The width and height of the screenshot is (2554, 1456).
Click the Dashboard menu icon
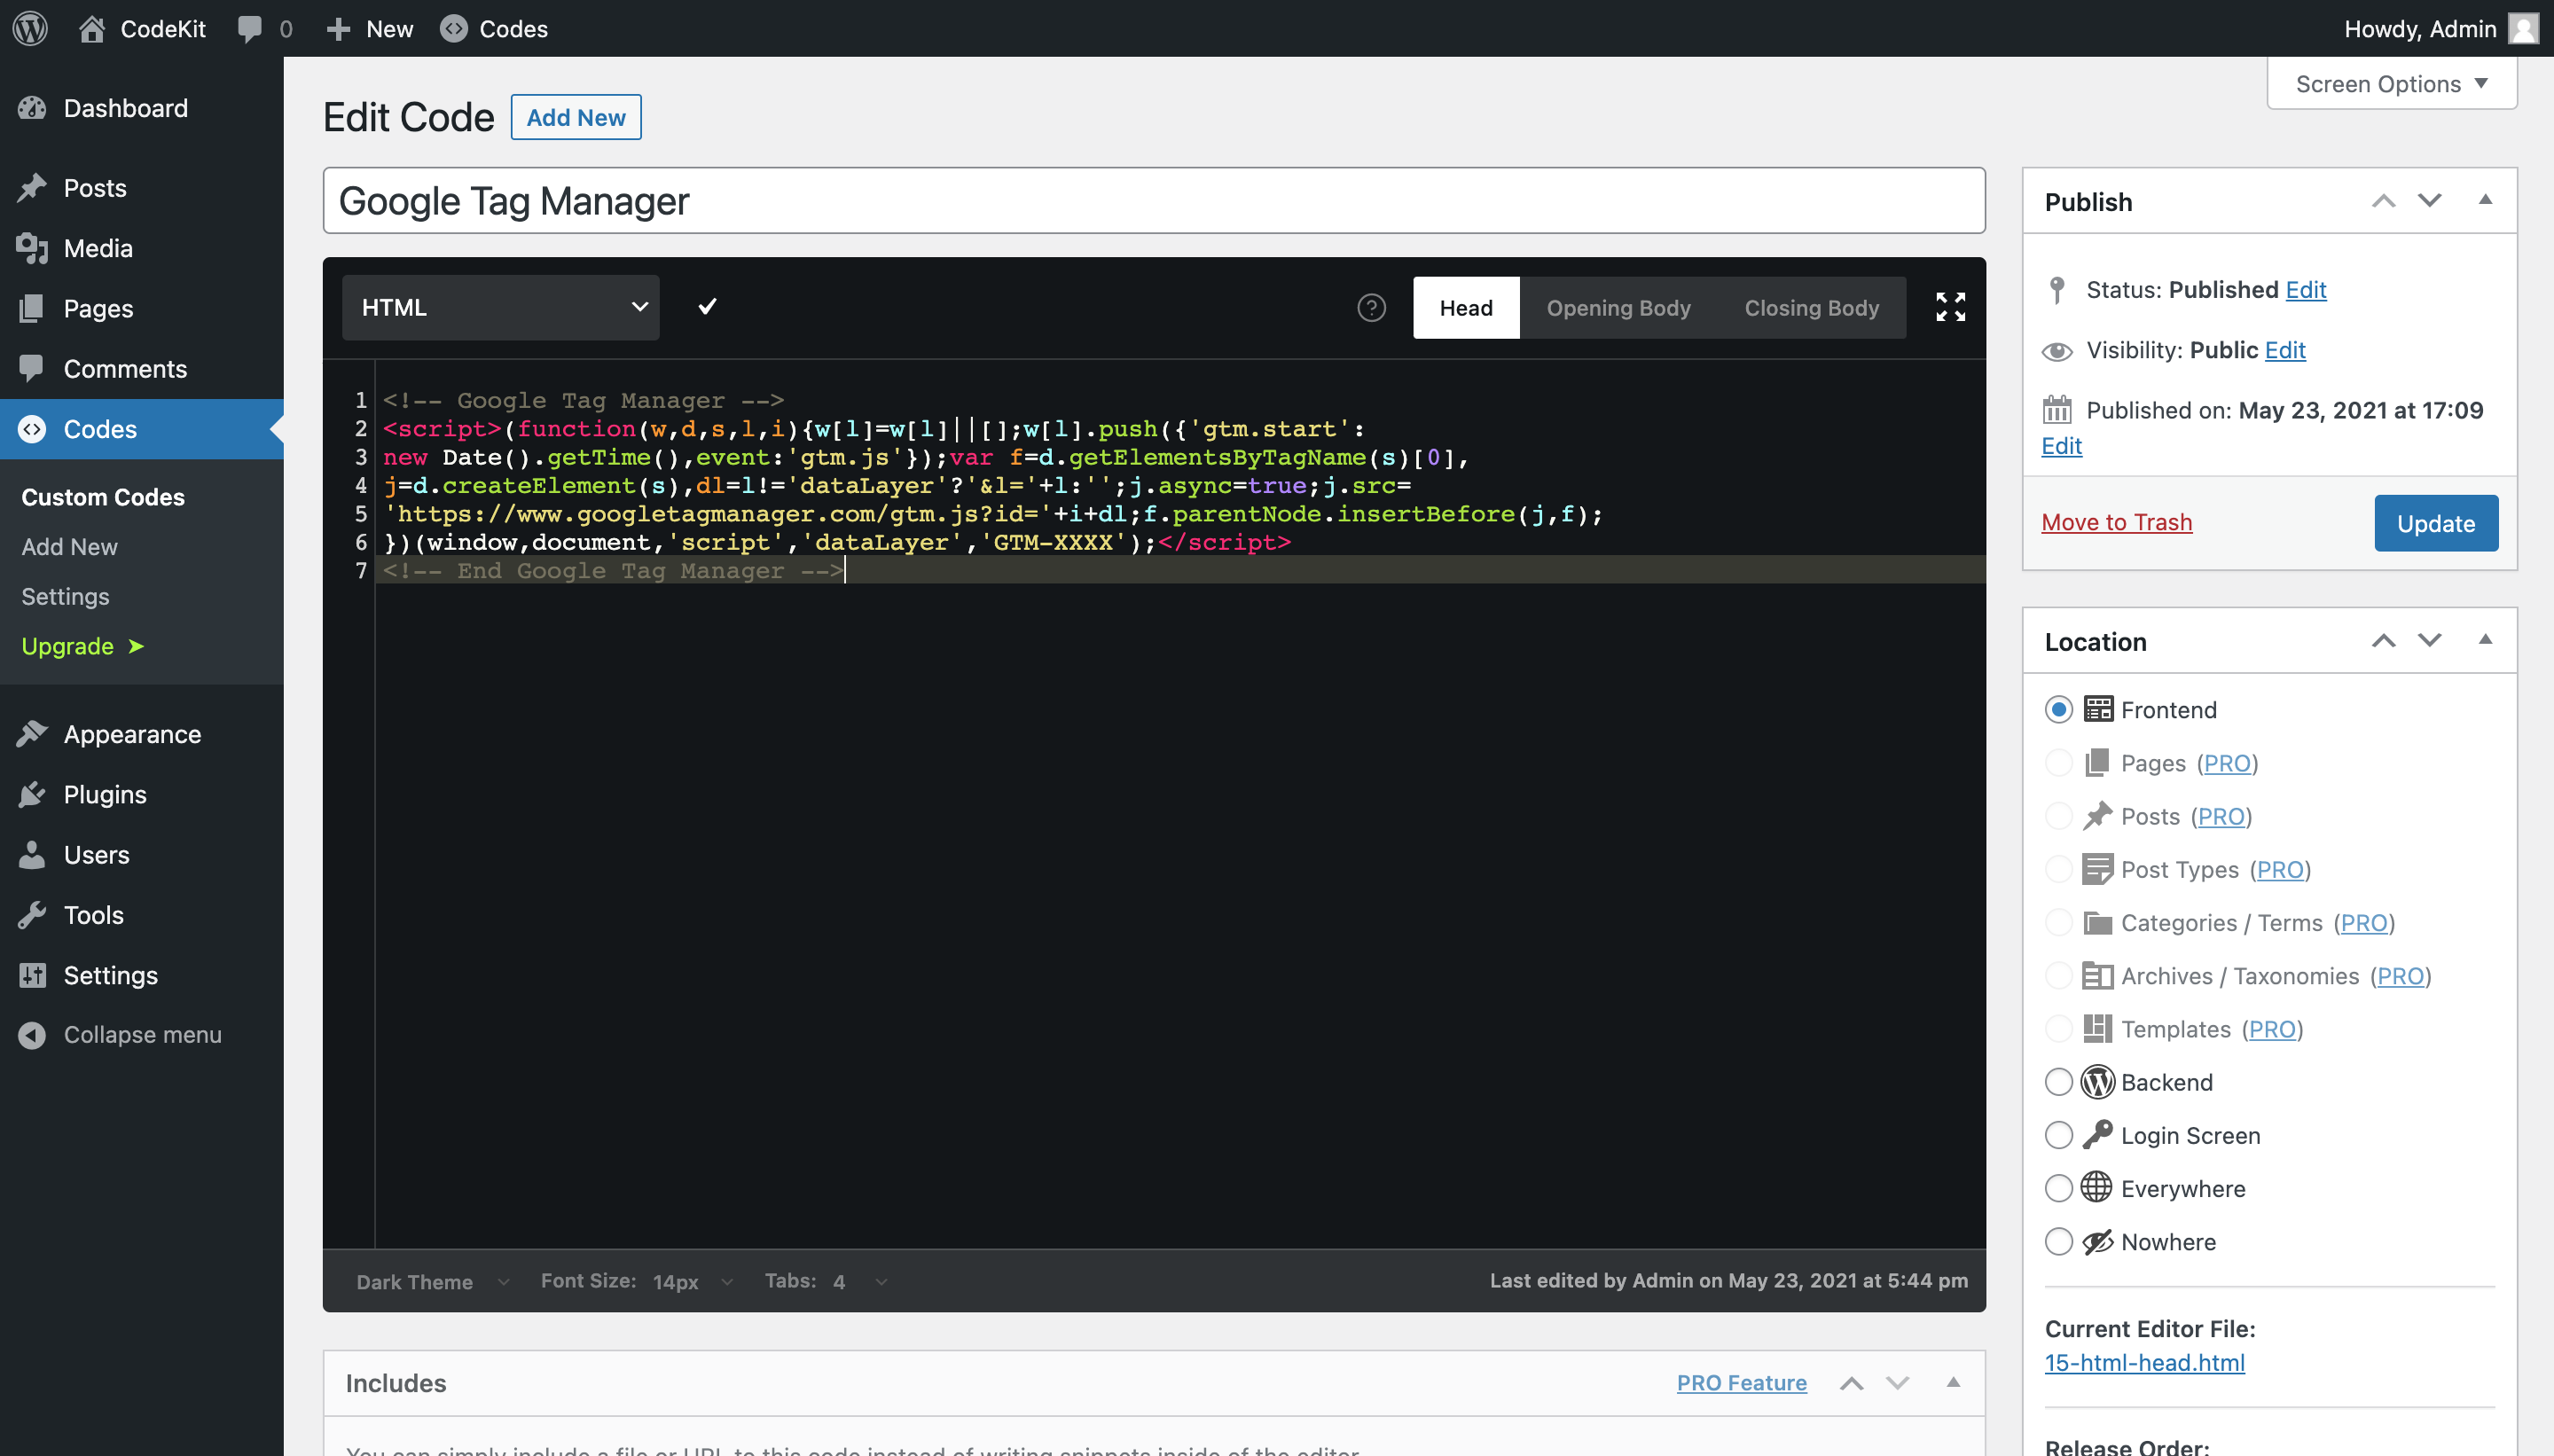(x=34, y=107)
